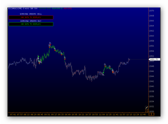Image resolution: width=168 pixels, height=124 pixels.
Task: Click the 09:17 time axis label
Action: coord(54,115)
